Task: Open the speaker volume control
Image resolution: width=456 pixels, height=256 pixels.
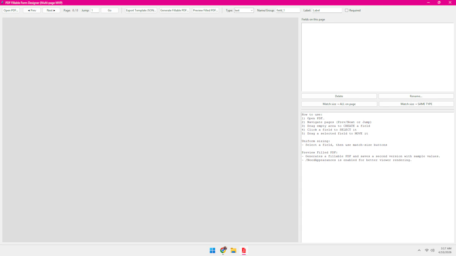Action: (432, 250)
